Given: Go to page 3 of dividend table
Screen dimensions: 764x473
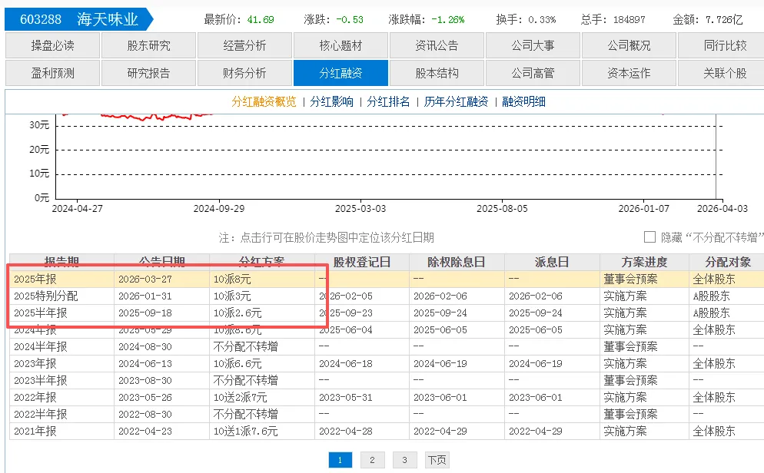Looking at the screenshot, I should click(x=404, y=460).
